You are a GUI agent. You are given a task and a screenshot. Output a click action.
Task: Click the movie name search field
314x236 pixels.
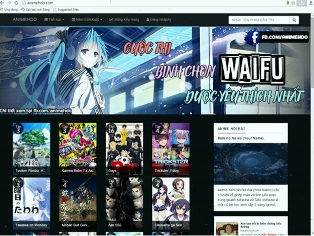[x=259, y=20]
